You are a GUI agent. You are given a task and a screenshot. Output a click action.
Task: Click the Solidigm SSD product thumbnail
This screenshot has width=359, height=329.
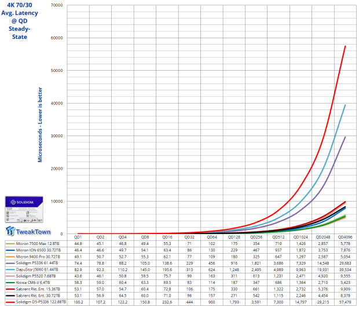point(24,210)
